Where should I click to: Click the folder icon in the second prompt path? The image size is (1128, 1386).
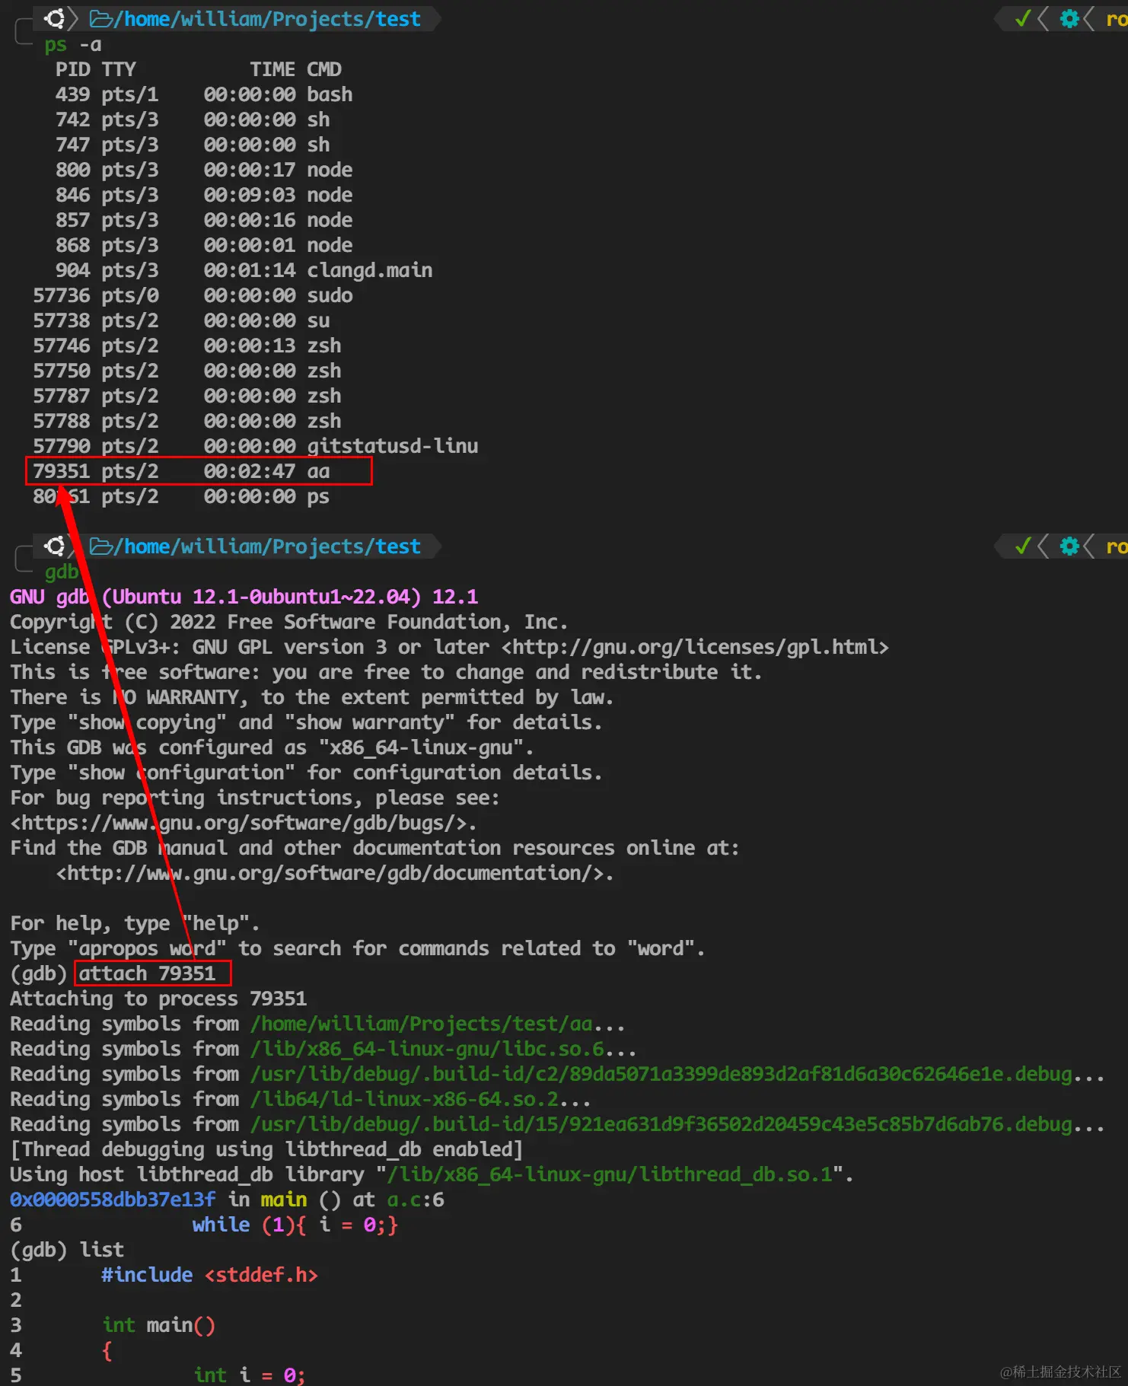tap(101, 546)
